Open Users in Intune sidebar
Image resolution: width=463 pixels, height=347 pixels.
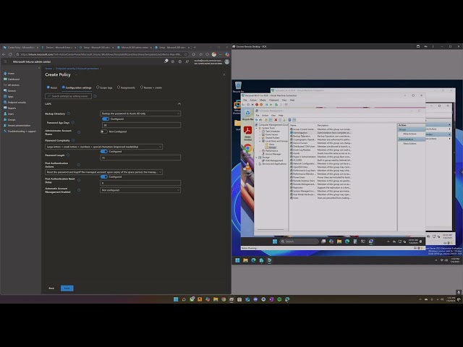click(x=9, y=114)
